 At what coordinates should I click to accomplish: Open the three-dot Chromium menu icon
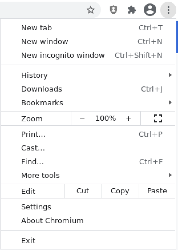[168, 10]
